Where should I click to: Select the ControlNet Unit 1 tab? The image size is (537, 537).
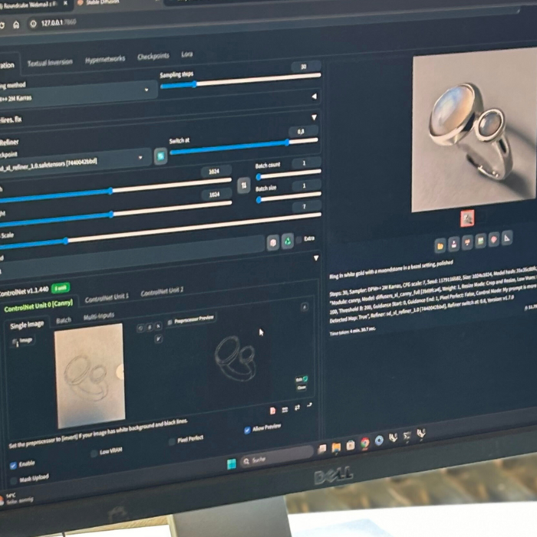coord(107,298)
